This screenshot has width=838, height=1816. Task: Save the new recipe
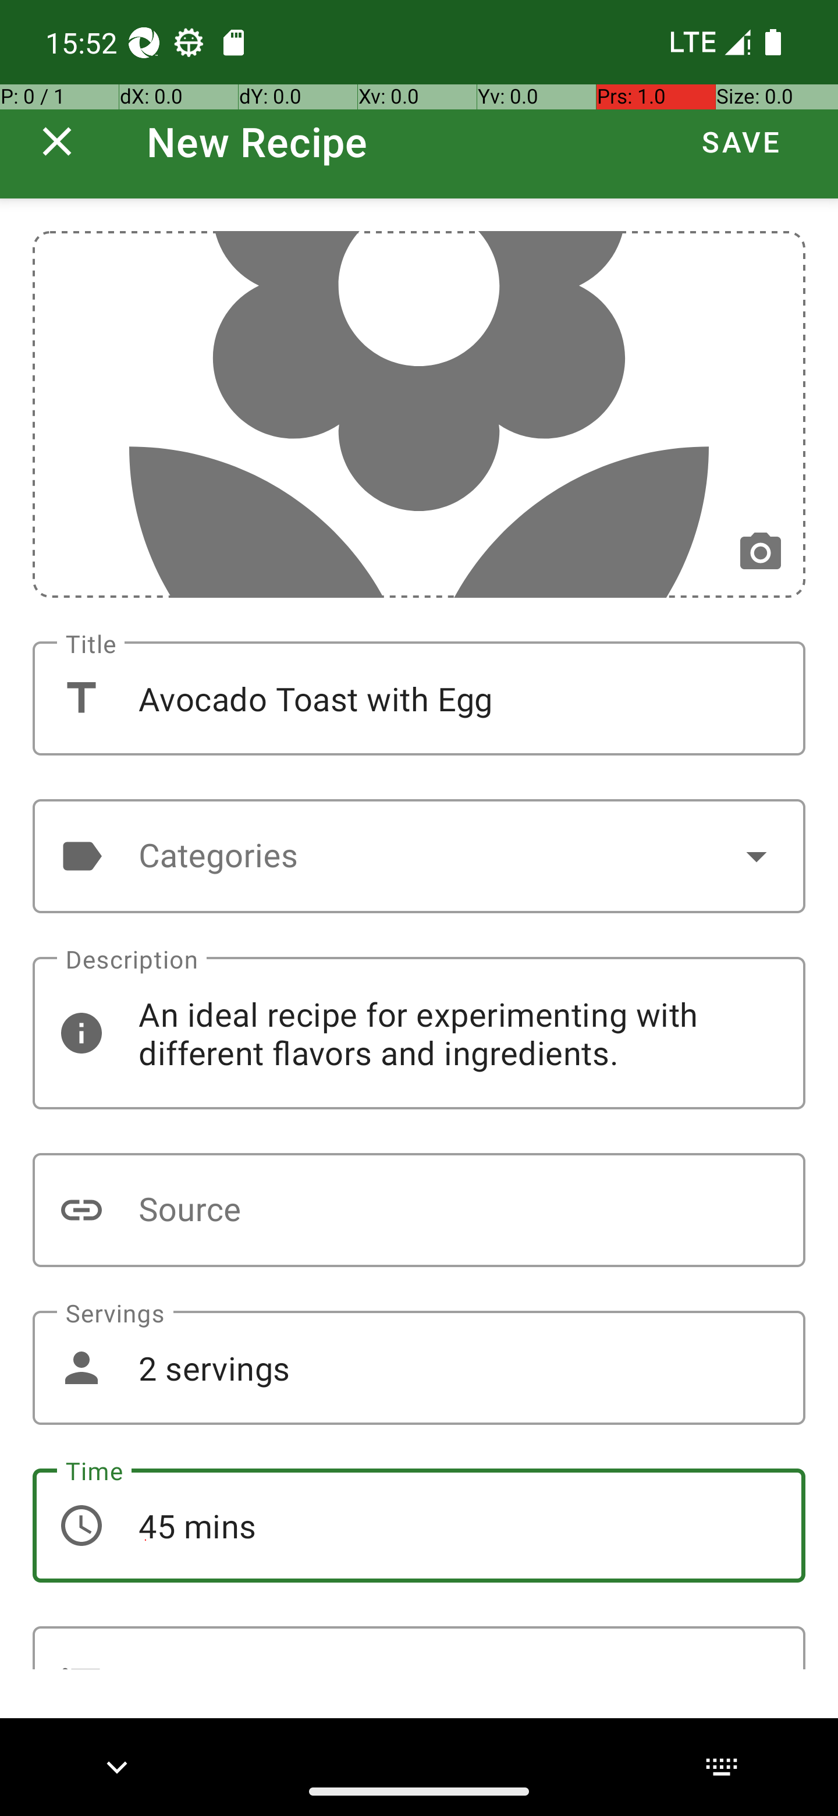click(741, 141)
